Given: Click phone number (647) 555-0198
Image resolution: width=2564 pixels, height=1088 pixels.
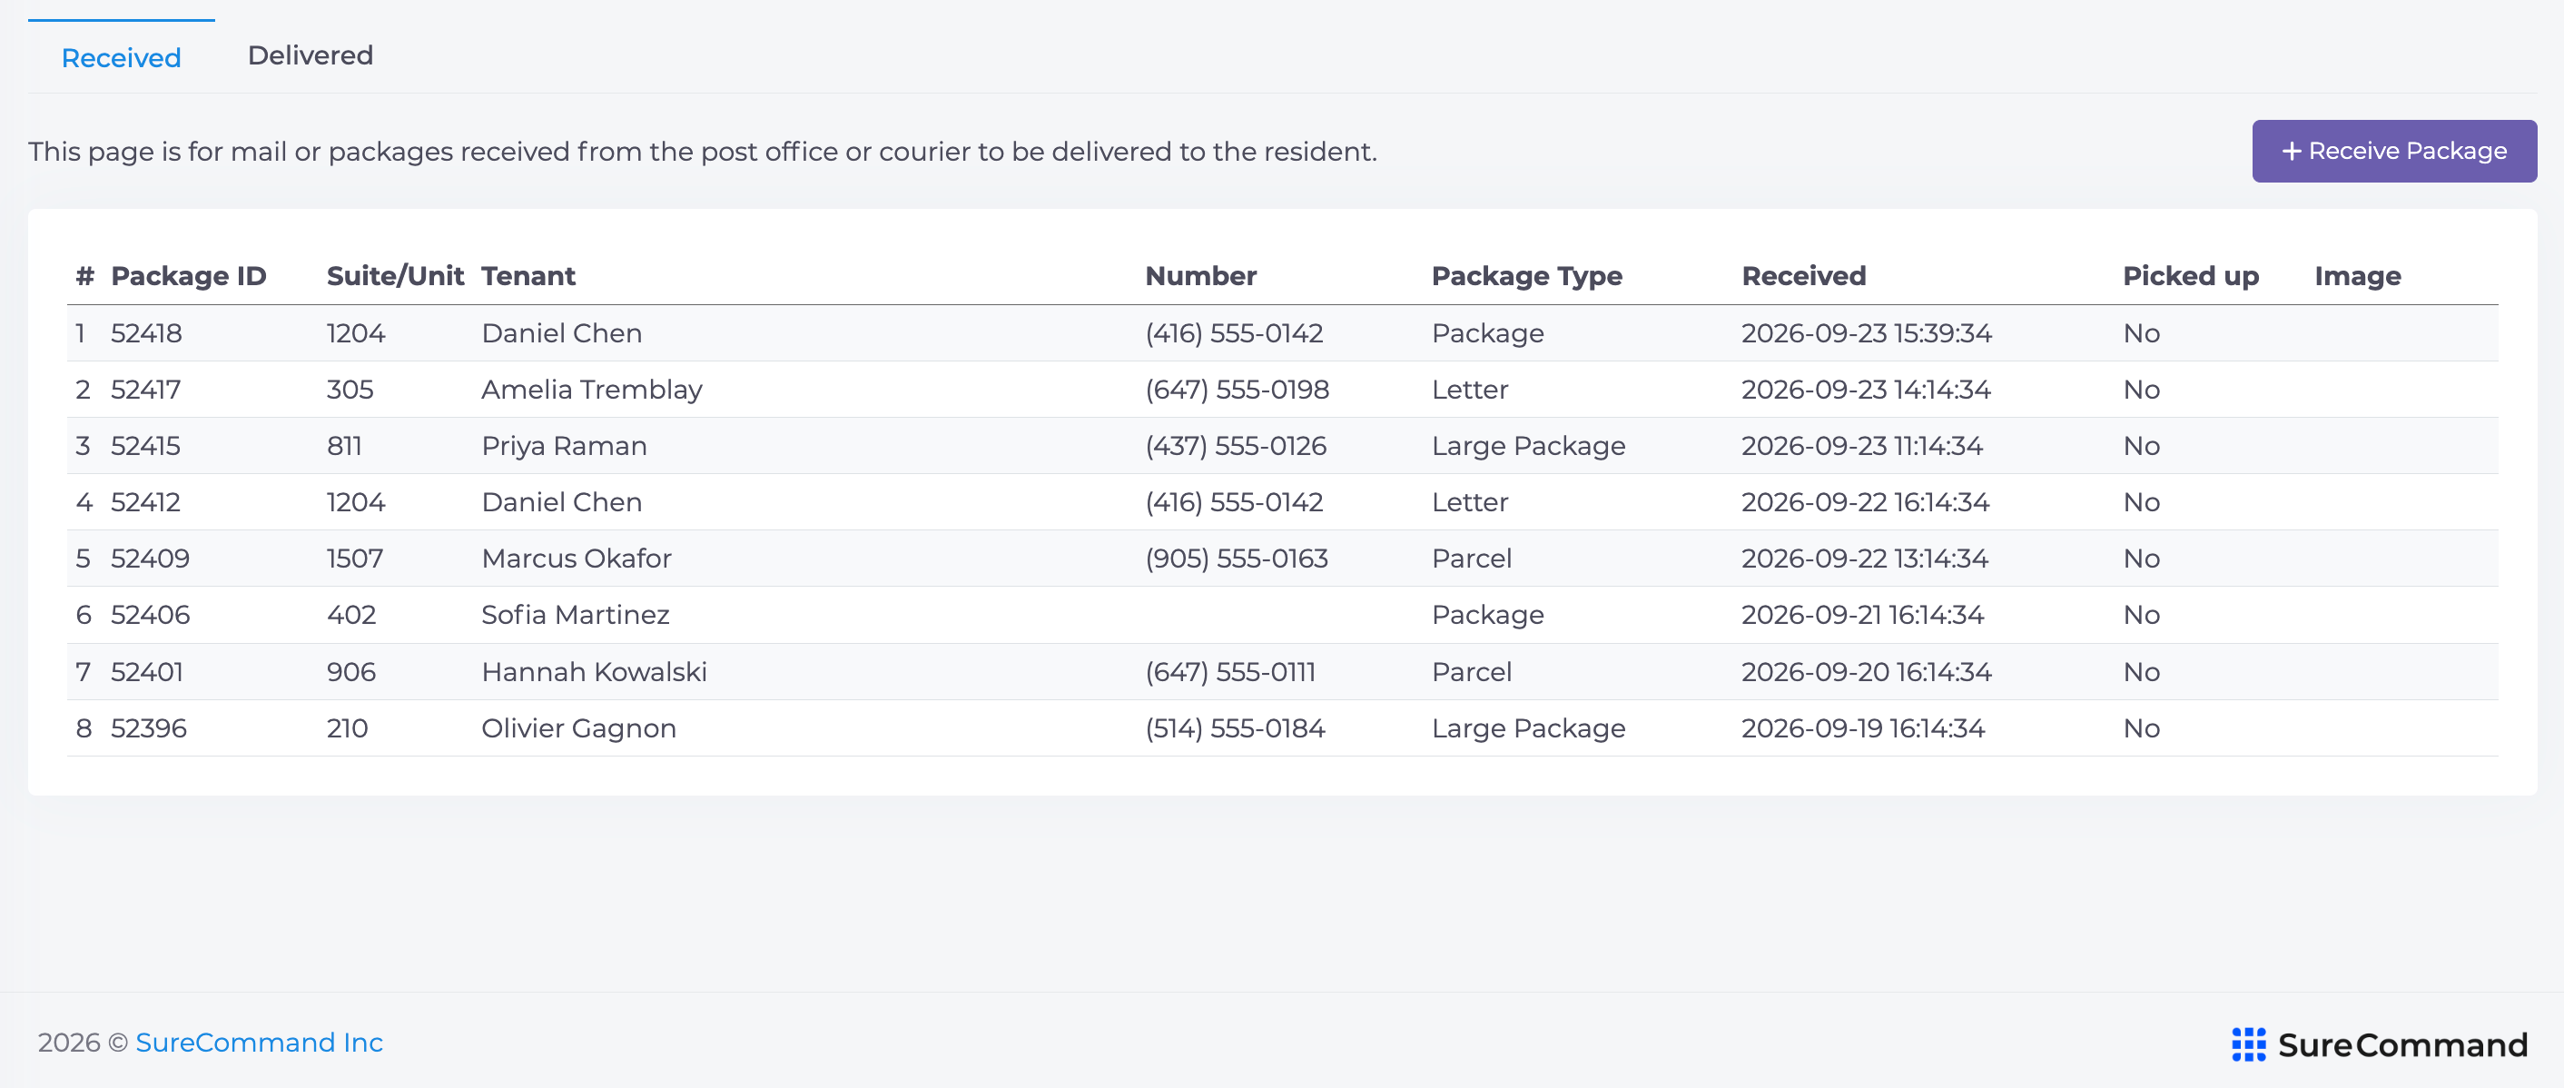Looking at the screenshot, I should tap(1237, 390).
